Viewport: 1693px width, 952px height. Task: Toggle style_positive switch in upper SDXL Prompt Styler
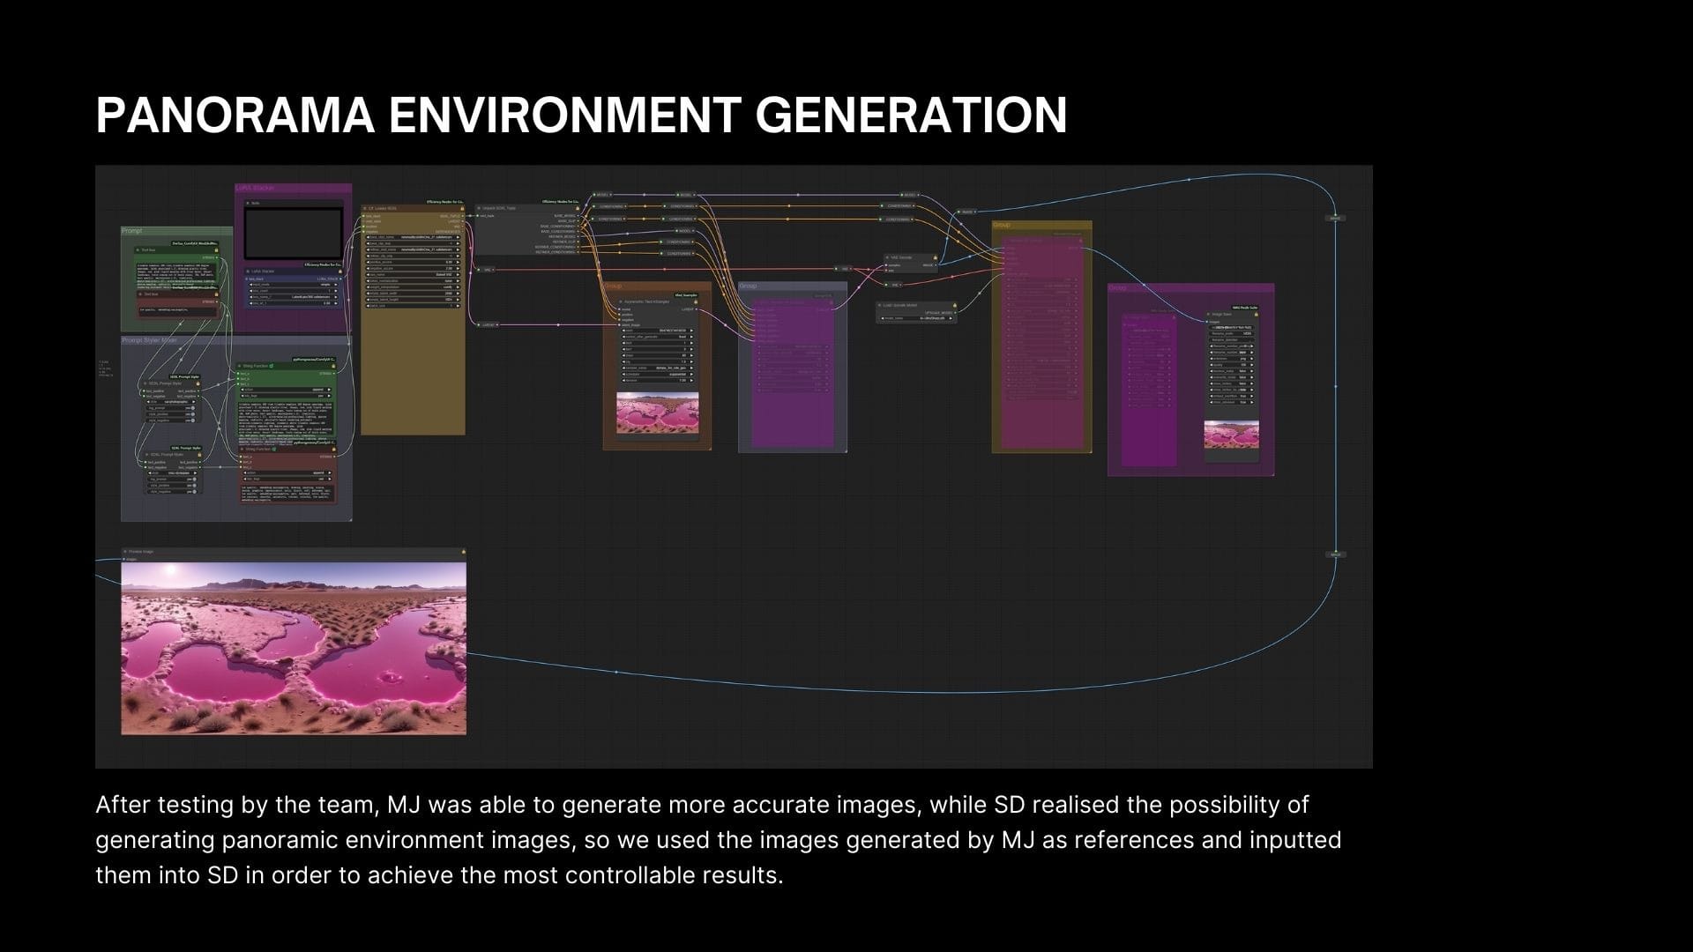(x=193, y=414)
